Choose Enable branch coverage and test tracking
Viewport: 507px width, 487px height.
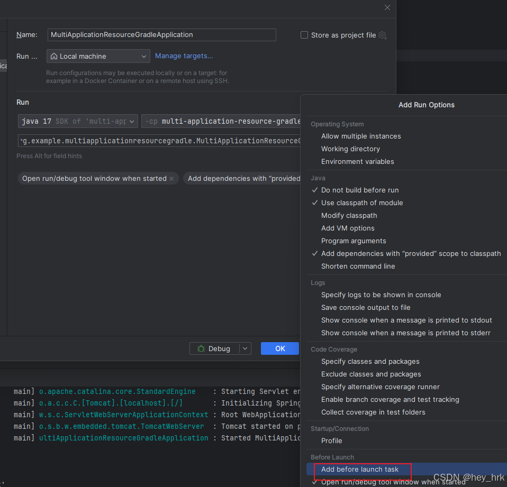[x=390, y=400]
